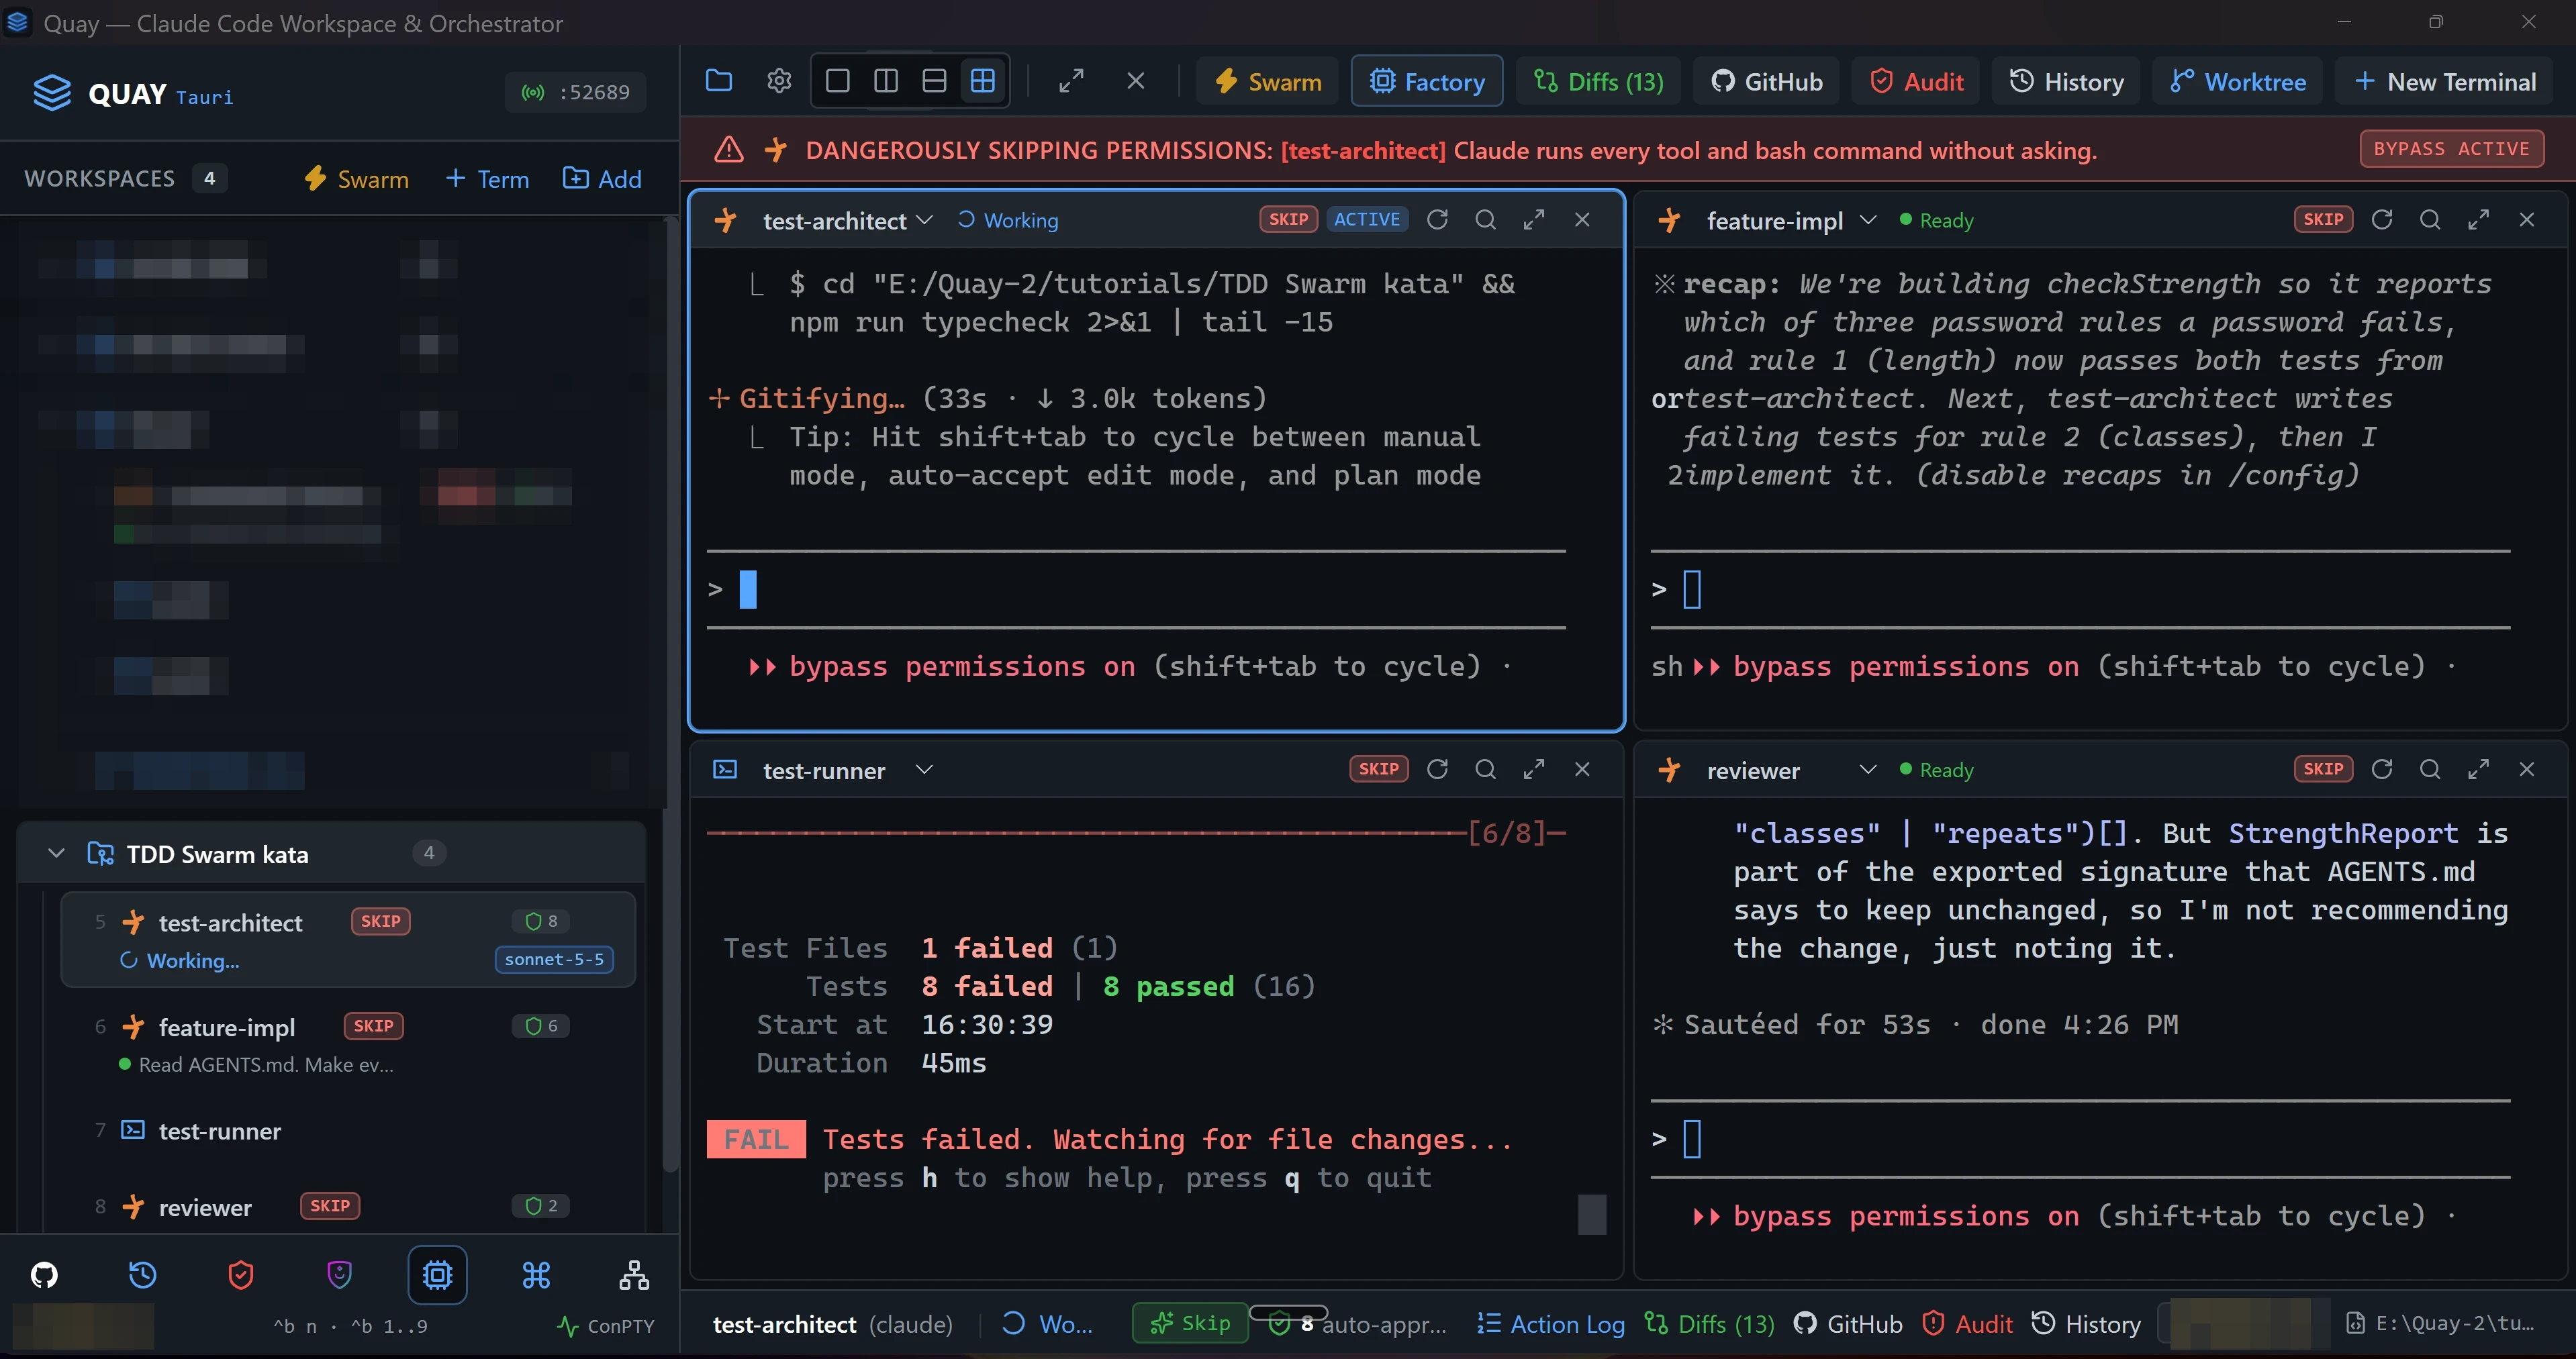Click the green Skip button in status bar
The height and width of the screenshot is (1359, 2576).
[x=1190, y=1323]
